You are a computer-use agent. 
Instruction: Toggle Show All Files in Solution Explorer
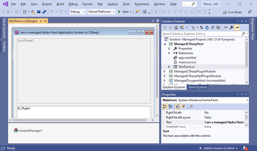[218, 28]
